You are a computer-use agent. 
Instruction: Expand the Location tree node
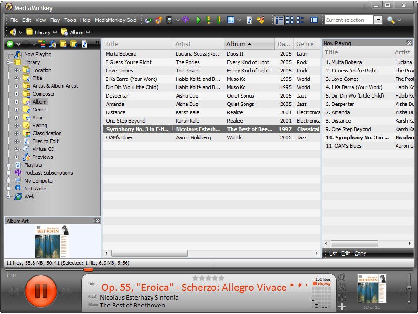(17, 70)
